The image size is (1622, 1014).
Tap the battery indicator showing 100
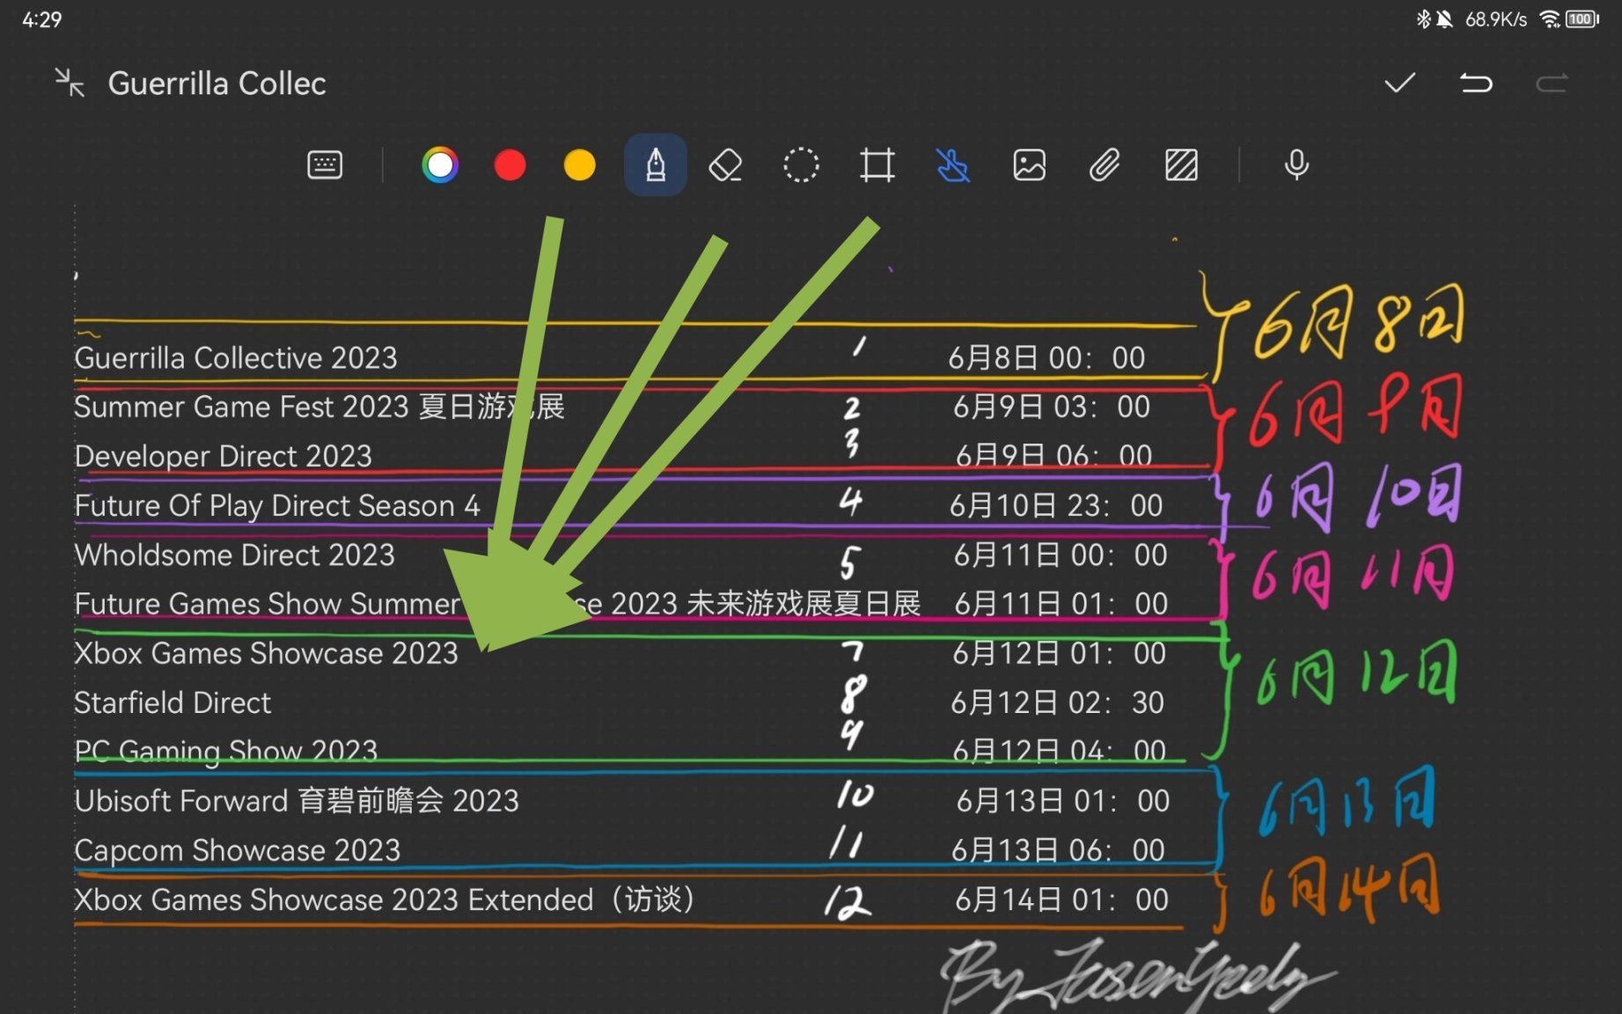click(x=1582, y=18)
